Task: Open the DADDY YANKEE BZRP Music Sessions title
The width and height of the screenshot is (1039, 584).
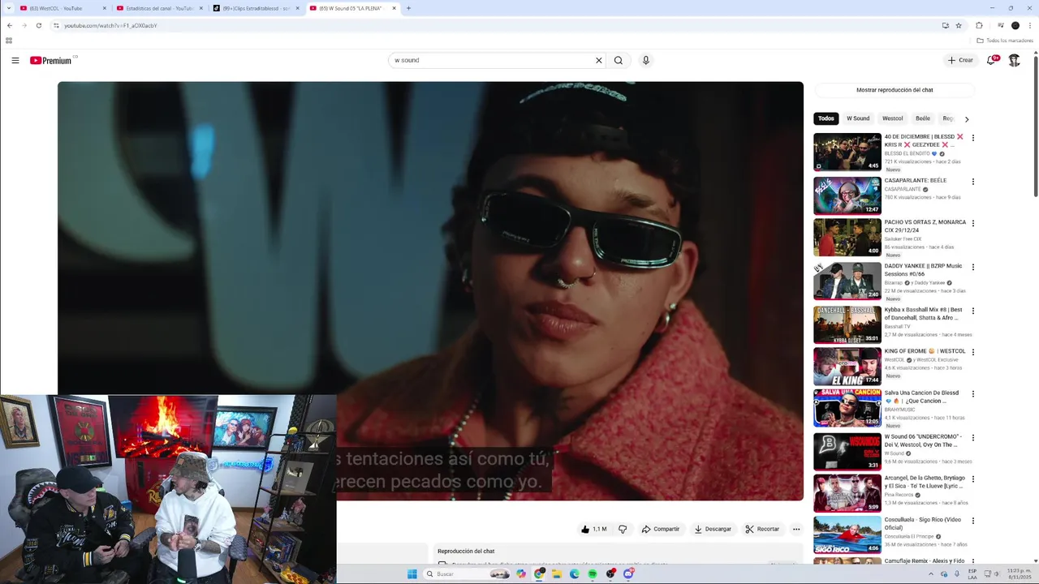Action: coord(923,269)
